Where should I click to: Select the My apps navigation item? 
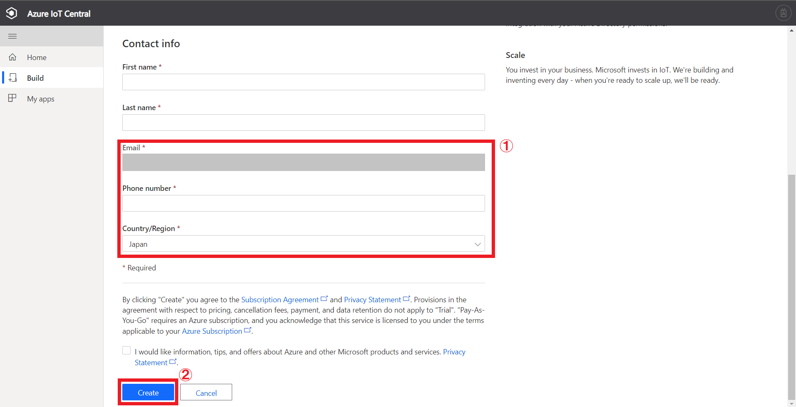[x=41, y=99]
